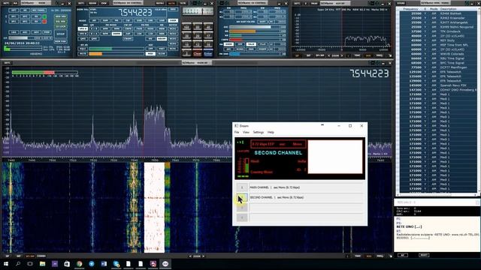Open Google Chrome from the taskbar
This screenshot has height=270, width=481.
pyautogui.click(x=79, y=263)
